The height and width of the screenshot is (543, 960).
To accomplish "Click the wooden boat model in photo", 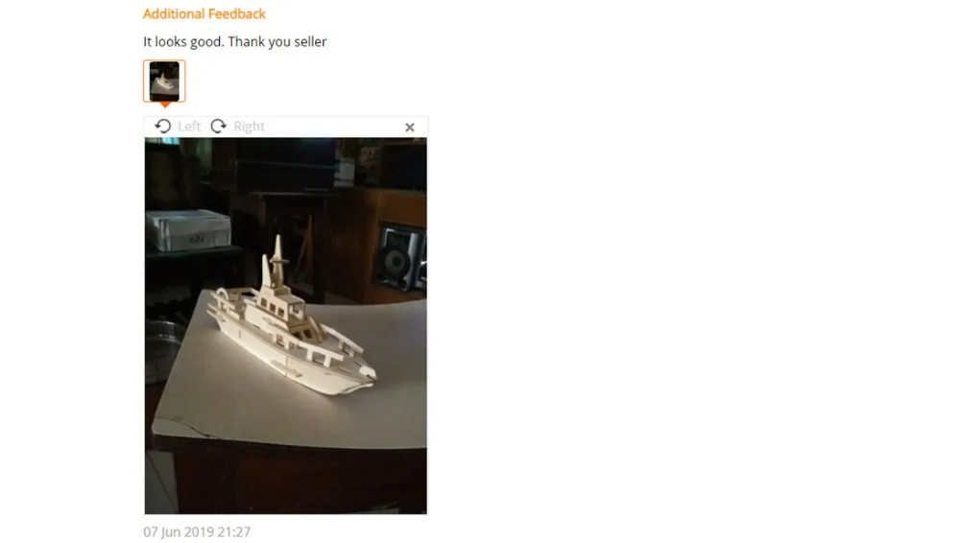I will click(292, 324).
